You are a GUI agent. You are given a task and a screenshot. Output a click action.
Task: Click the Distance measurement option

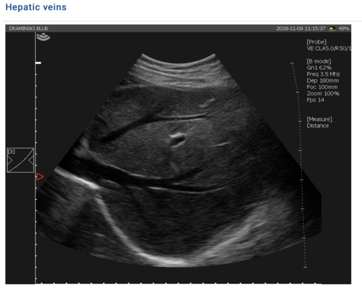pyautogui.click(x=318, y=126)
